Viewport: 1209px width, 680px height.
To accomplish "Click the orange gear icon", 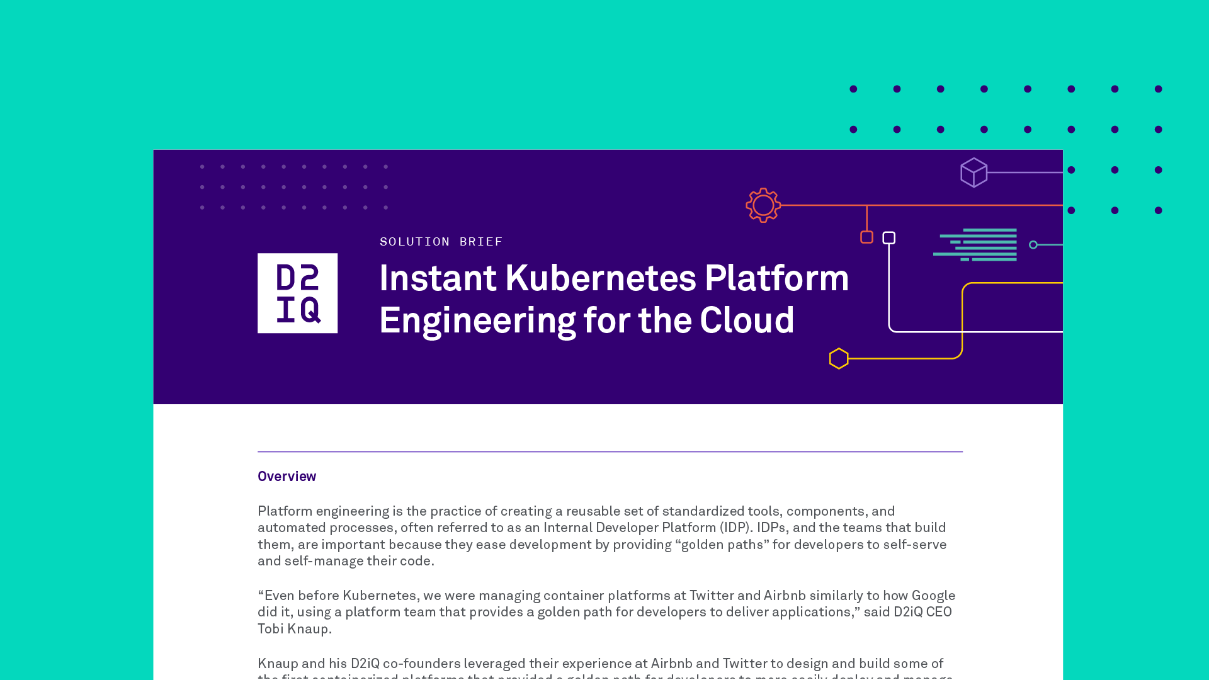I will [763, 205].
